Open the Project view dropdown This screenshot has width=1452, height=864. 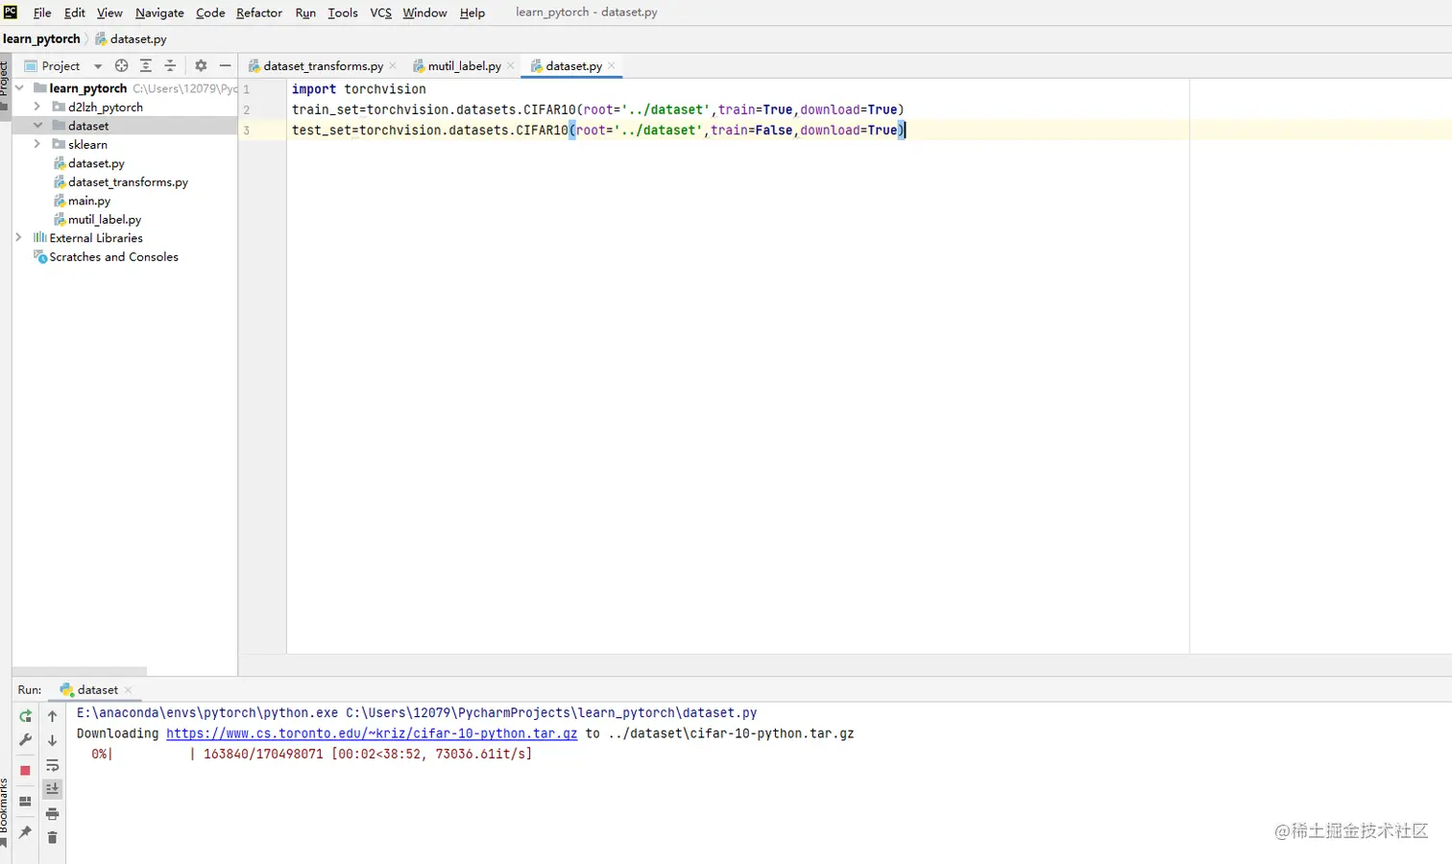coord(97,66)
